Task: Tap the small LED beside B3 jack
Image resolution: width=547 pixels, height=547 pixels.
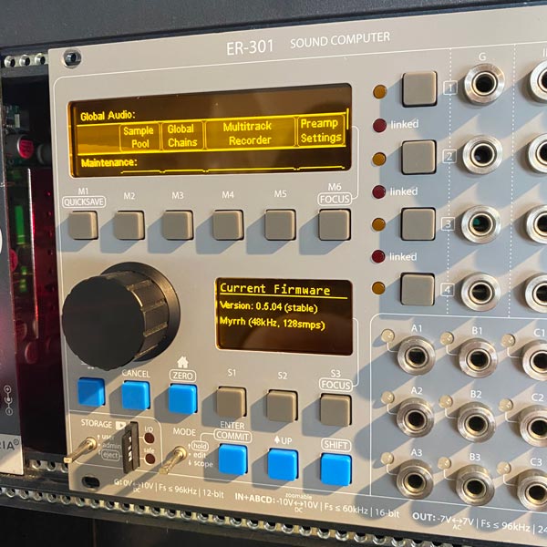Action: pyautogui.click(x=444, y=463)
